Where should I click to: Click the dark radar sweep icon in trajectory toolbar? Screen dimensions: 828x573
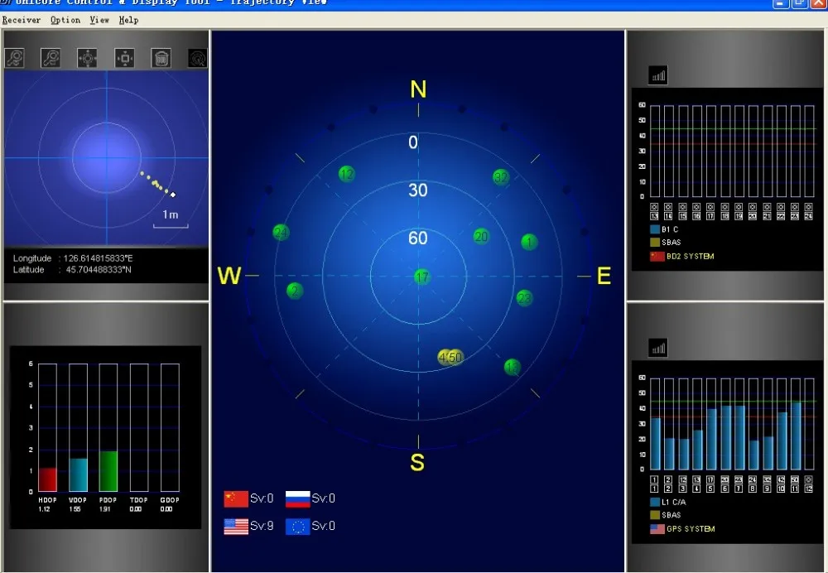pos(198,58)
